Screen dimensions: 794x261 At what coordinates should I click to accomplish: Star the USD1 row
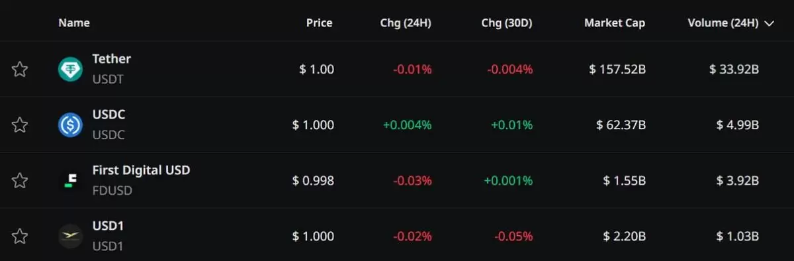tap(20, 236)
